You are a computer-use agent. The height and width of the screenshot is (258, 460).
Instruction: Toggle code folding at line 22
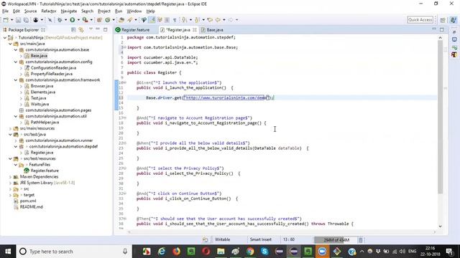125,143
